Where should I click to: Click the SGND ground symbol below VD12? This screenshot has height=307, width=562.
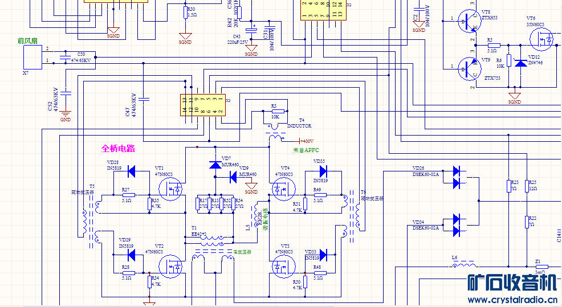[514, 98]
